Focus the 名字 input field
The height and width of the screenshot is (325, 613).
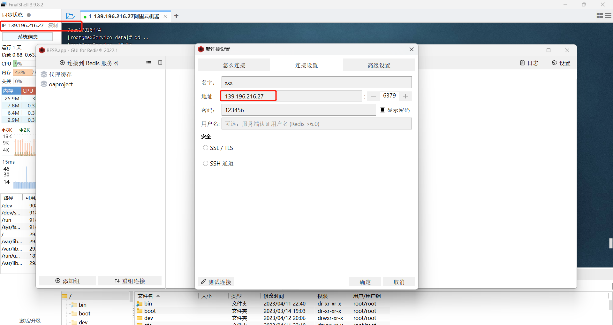click(317, 82)
